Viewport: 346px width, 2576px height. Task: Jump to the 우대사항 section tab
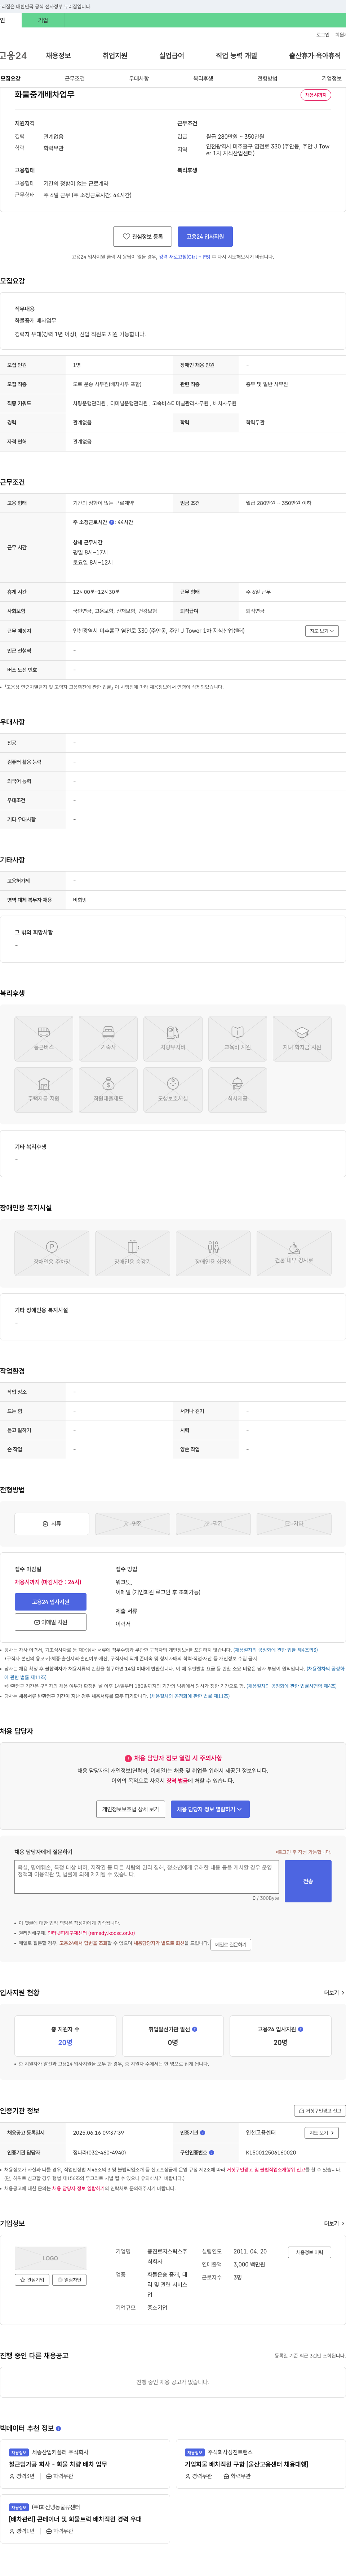tap(139, 78)
